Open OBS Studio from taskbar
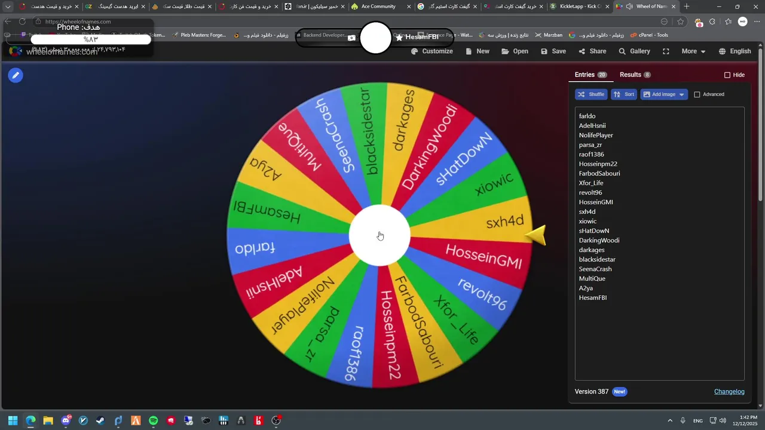765x430 pixels. pos(276,420)
